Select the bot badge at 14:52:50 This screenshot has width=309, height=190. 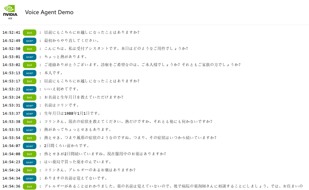tap(30, 49)
